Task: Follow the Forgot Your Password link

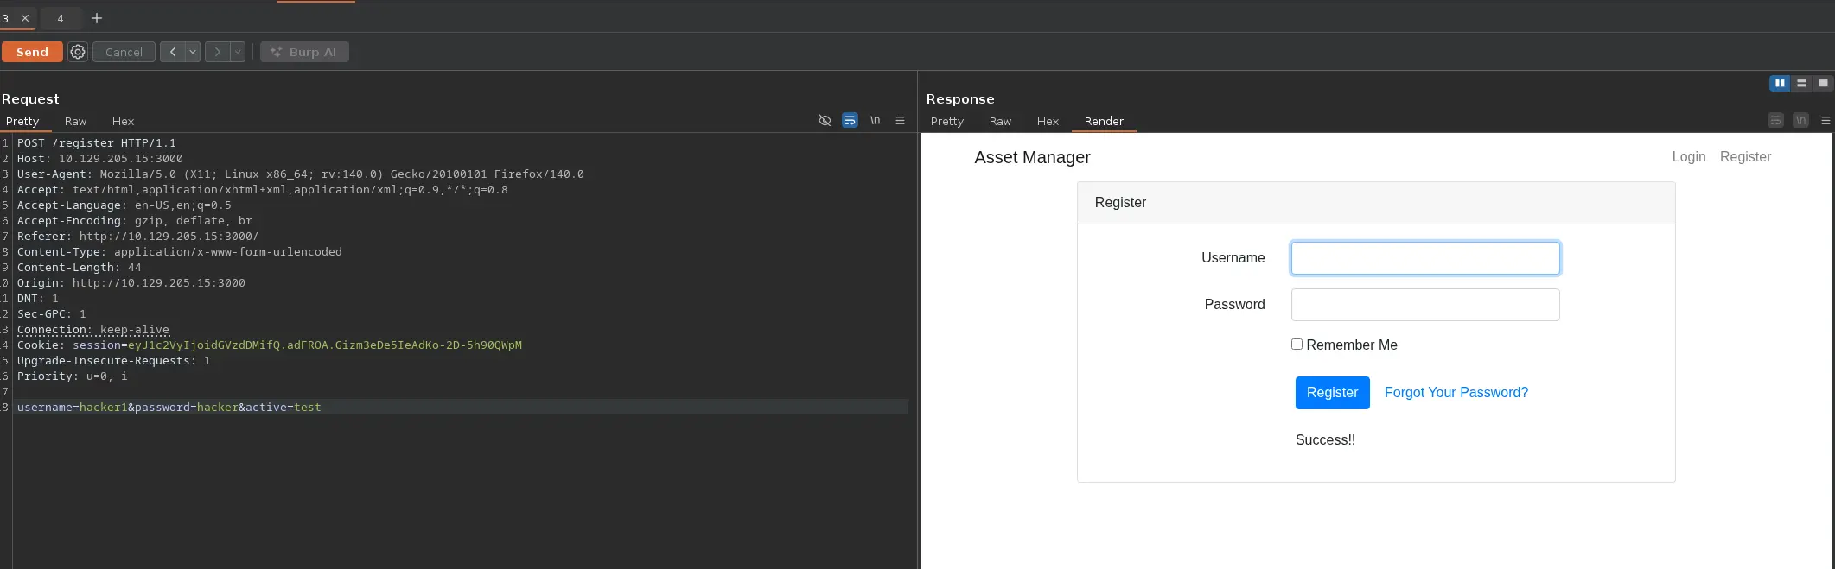Action: coord(1456,393)
